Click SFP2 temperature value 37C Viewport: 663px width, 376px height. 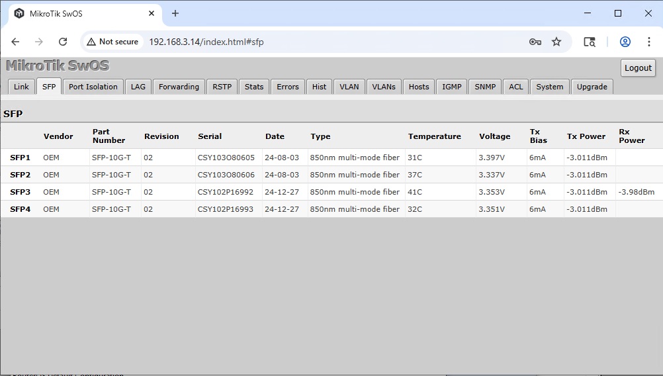[415, 175]
